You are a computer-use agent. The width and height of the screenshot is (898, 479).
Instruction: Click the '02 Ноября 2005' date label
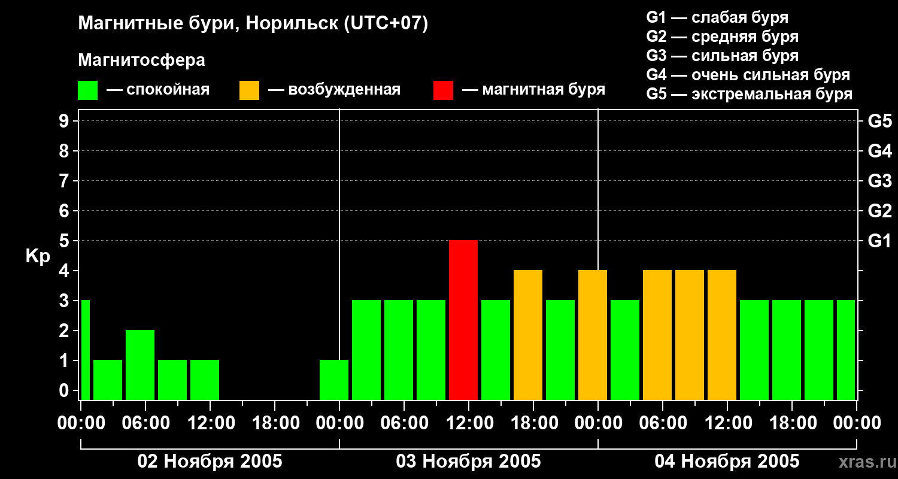210,461
